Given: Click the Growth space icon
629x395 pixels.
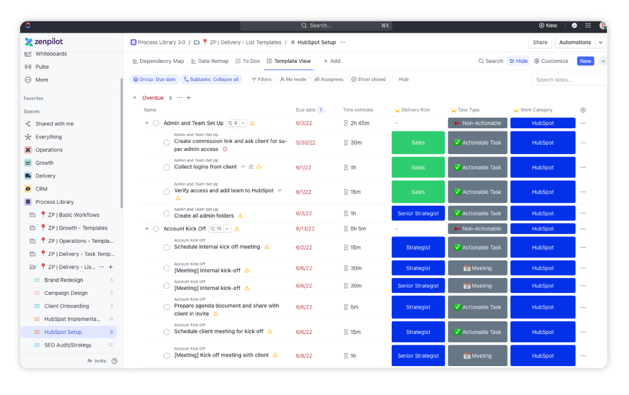Looking at the screenshot, I should coord(28,163).
